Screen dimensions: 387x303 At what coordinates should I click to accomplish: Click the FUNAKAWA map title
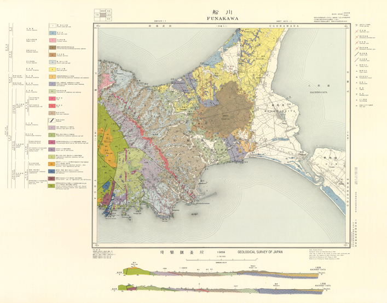click(x=222, y=19)
